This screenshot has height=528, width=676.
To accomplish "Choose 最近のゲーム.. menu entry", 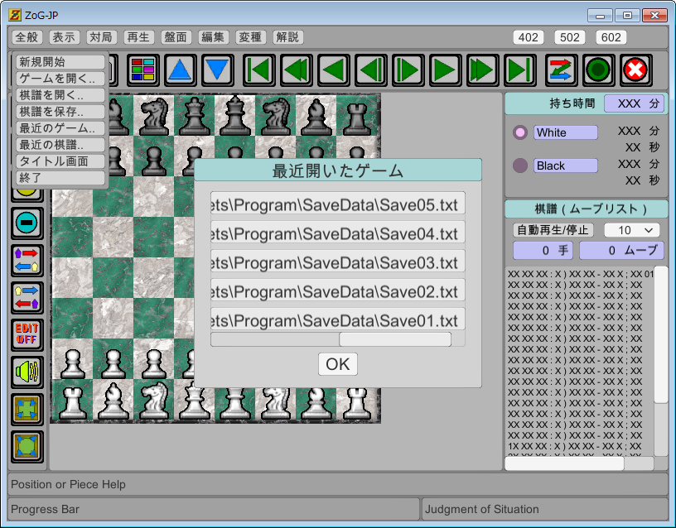I will [x=60, y=128].
